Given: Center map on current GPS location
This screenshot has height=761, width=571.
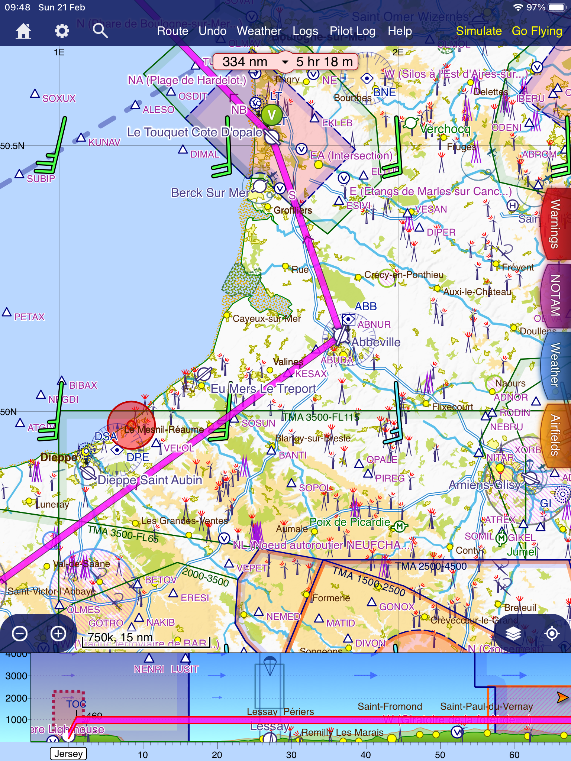Looking at the screenshot, I should click(x=552, y=634).
